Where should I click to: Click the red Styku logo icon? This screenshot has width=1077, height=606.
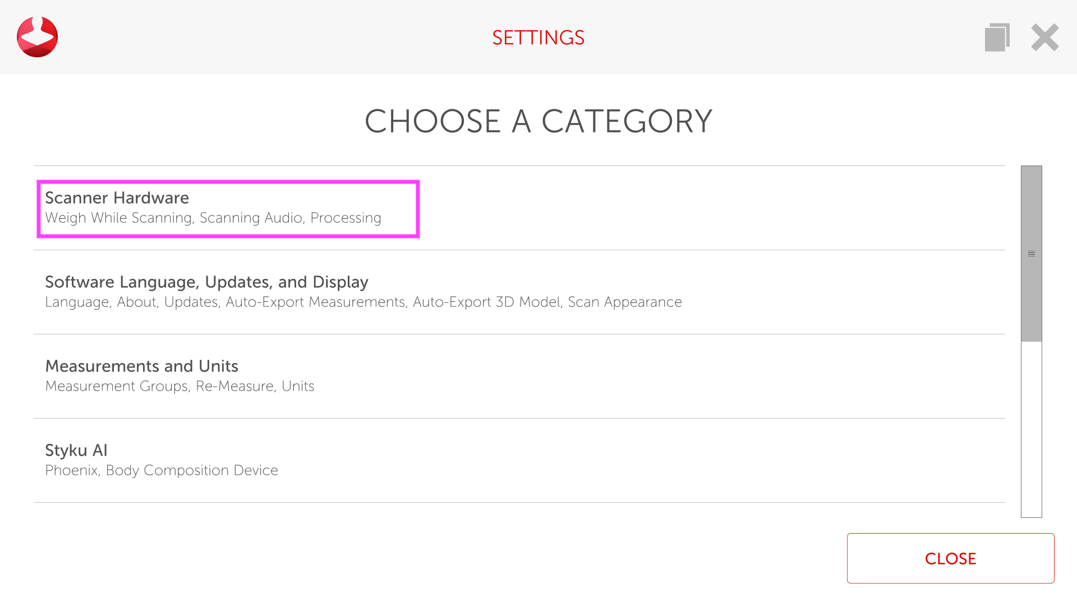[37, 37]
